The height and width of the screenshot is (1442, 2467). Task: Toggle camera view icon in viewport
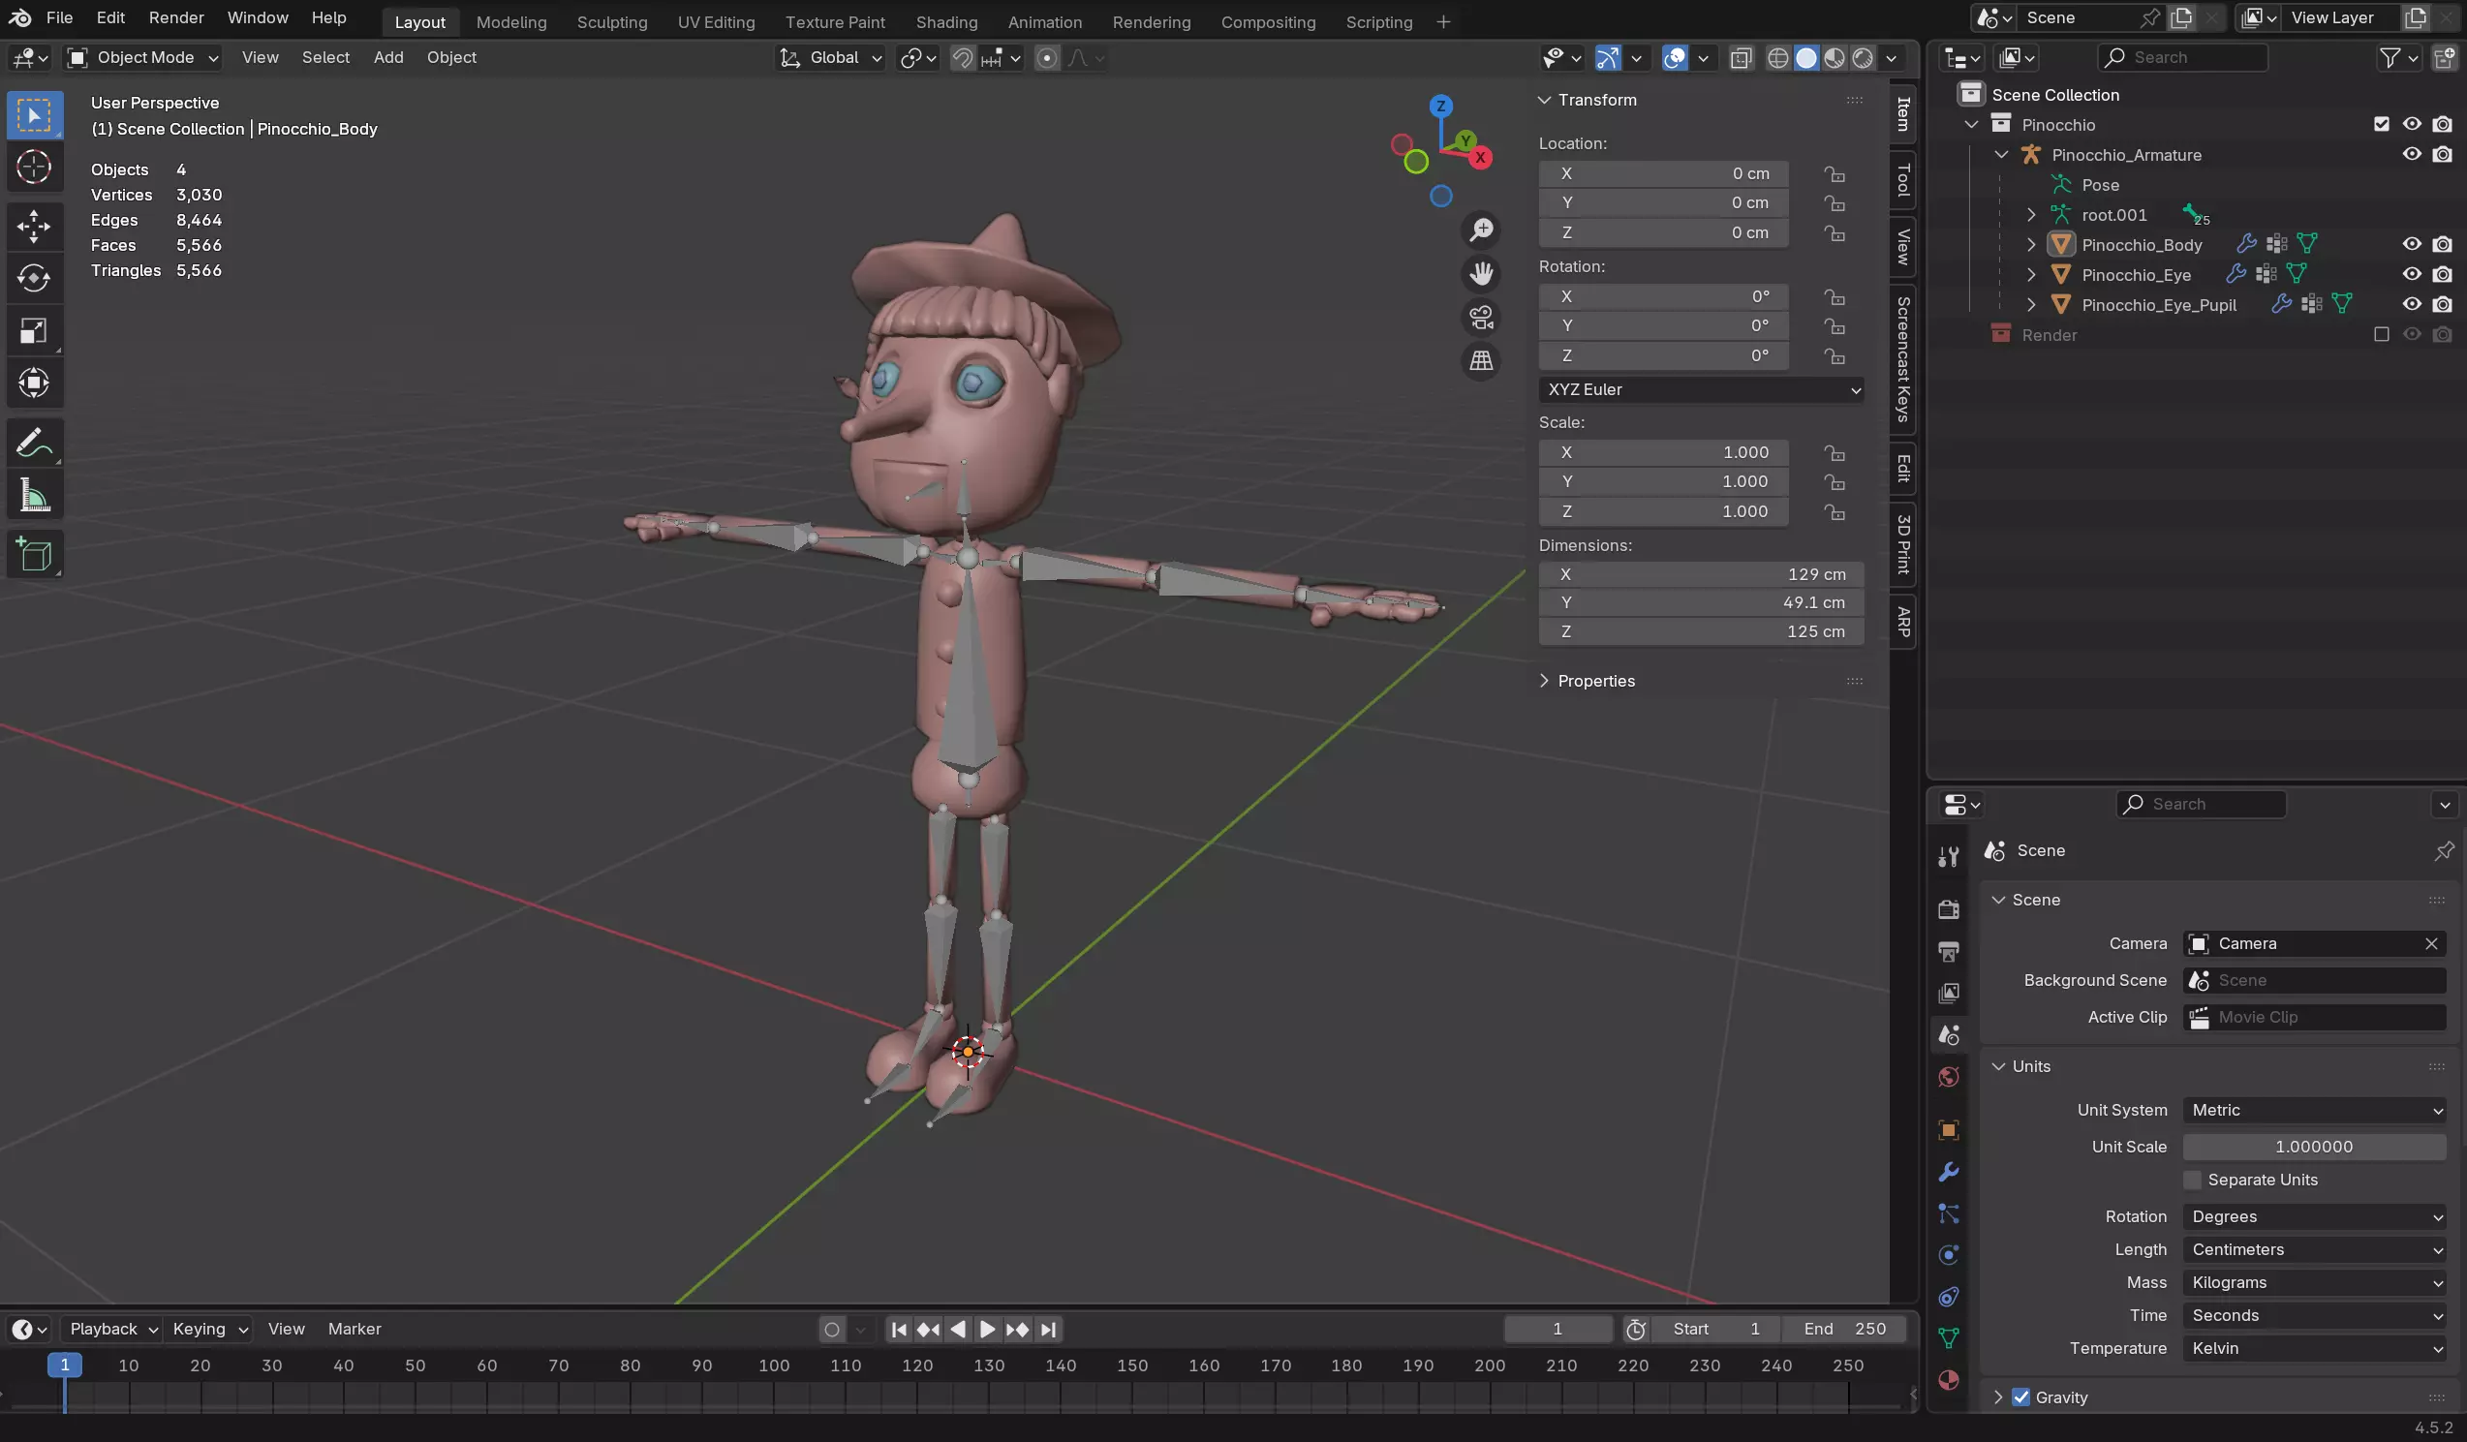(1481, 318)
